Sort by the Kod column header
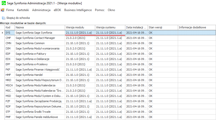 pos(10,27)
